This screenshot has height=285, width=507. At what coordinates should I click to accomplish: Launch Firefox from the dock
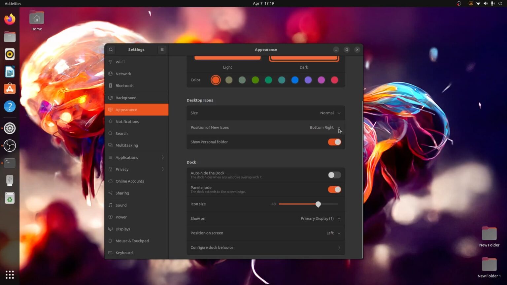tap(10, 19)
